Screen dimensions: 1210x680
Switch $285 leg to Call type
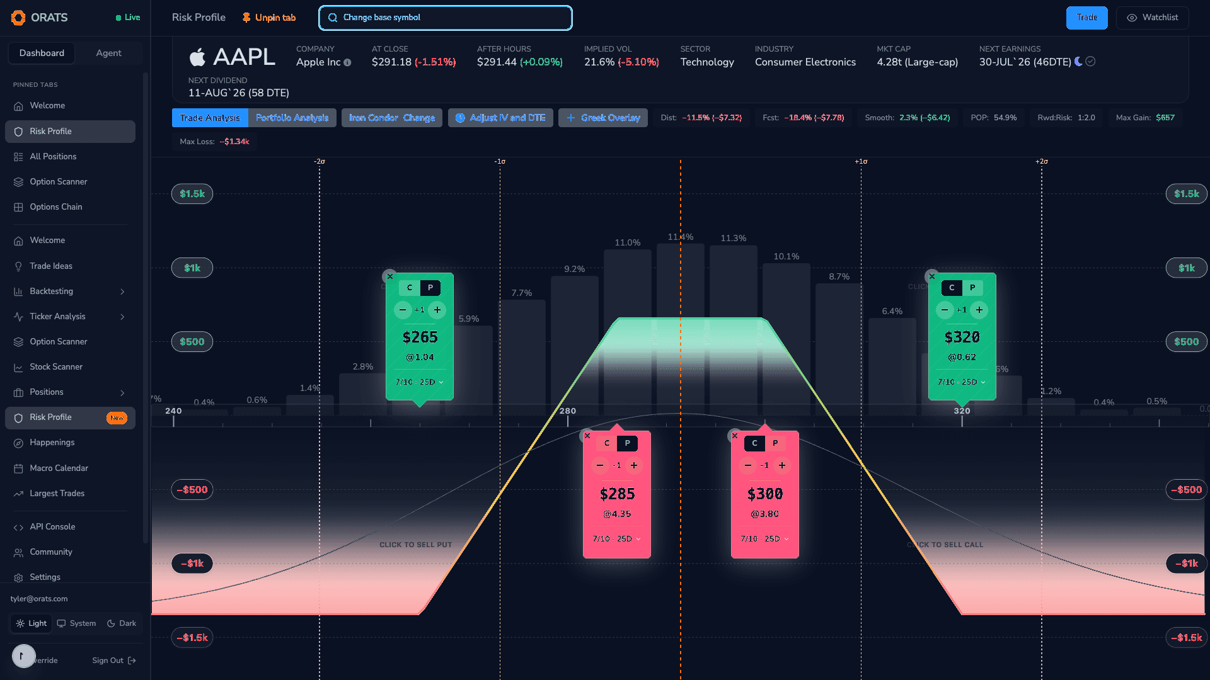pos(607,443)
